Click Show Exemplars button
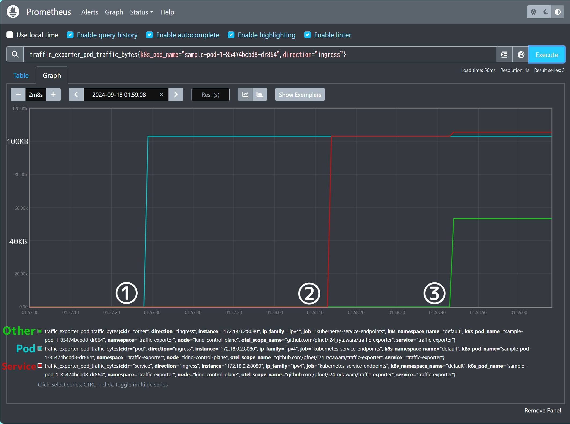 [300, 95]
